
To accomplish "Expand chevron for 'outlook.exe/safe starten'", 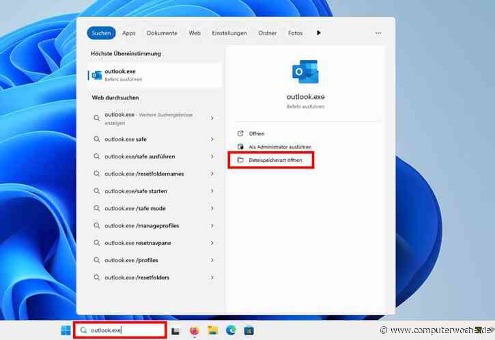I will (212, 191).
